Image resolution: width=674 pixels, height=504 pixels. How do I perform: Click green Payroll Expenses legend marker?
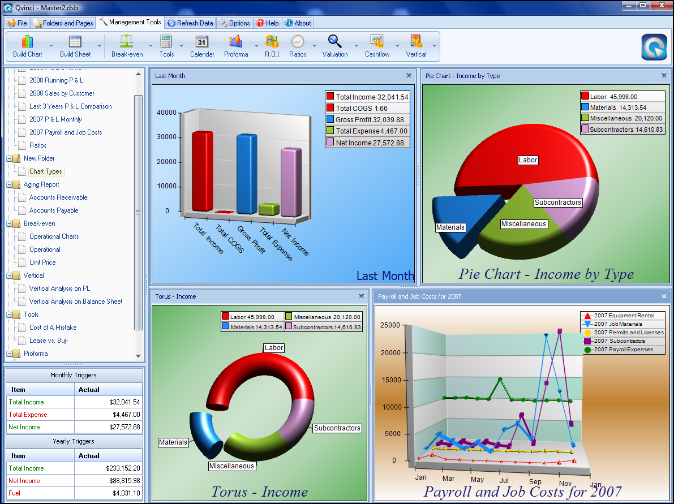click(587, 350)
